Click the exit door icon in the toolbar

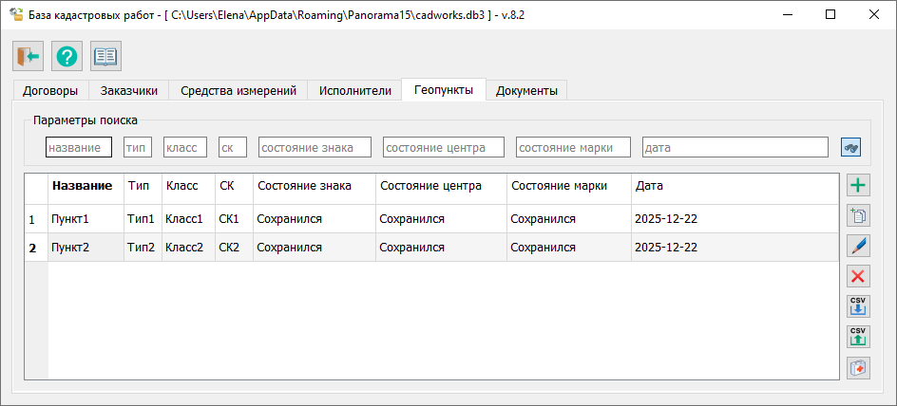tap(29, 56)
